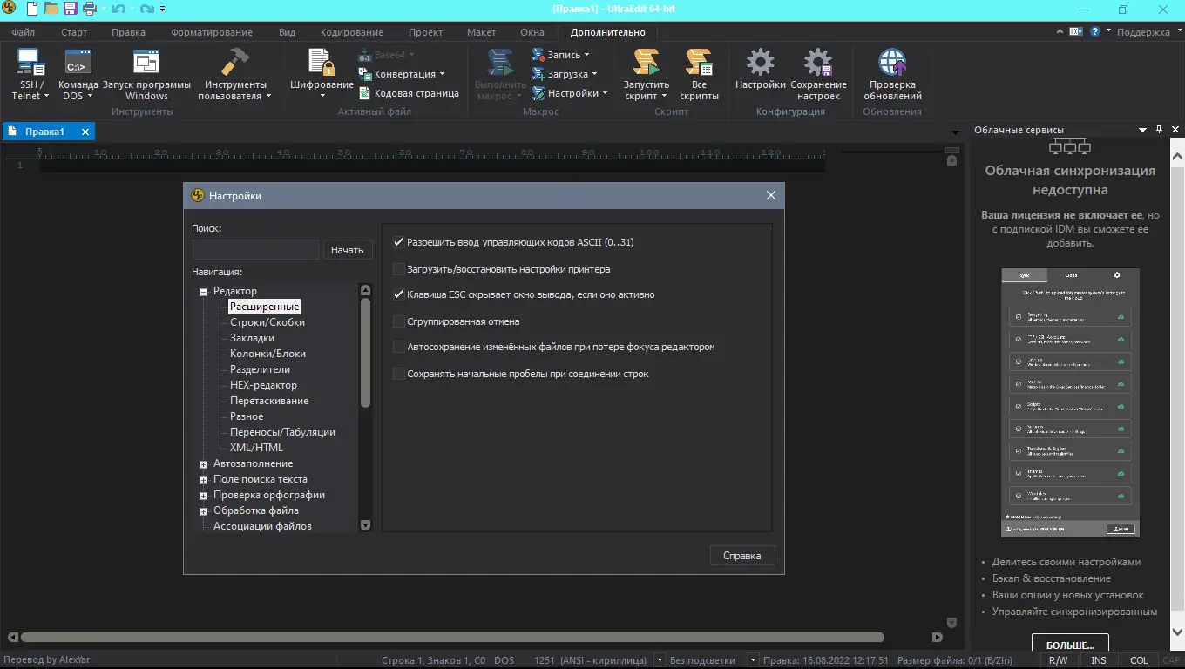The width and height of the screenshot is (1185, 669).
Task: Expand the Проверка орфографии node
Action: [x=203, y=496]
